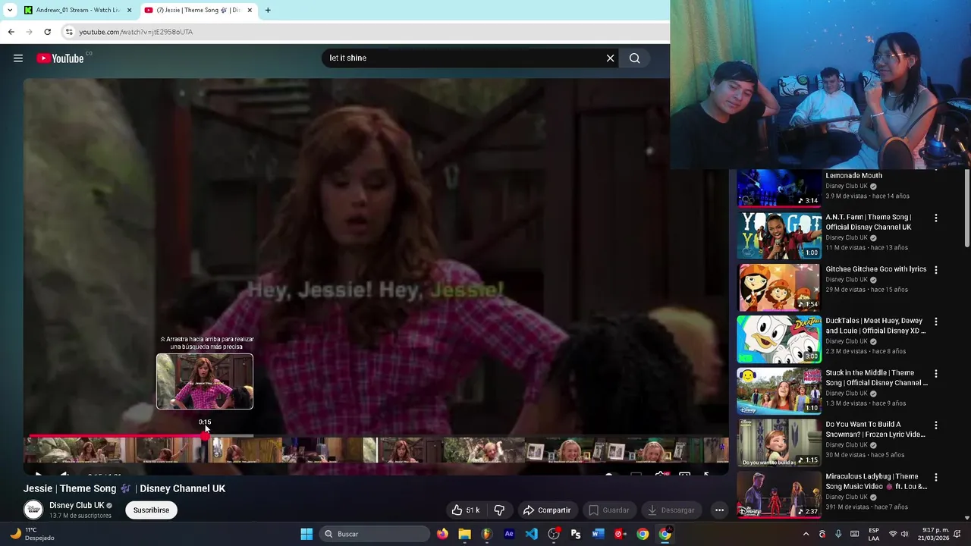Download the video with Descargar

[x=671, y=510]
